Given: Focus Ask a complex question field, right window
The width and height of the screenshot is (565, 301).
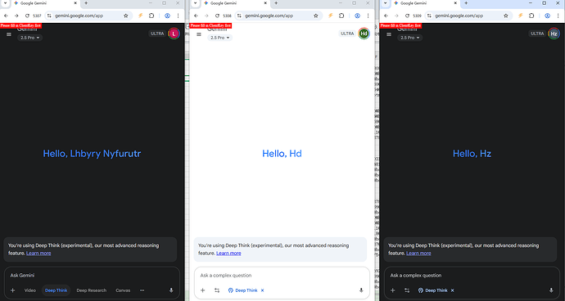Looking at the screenshot, I should coord(472,276).
